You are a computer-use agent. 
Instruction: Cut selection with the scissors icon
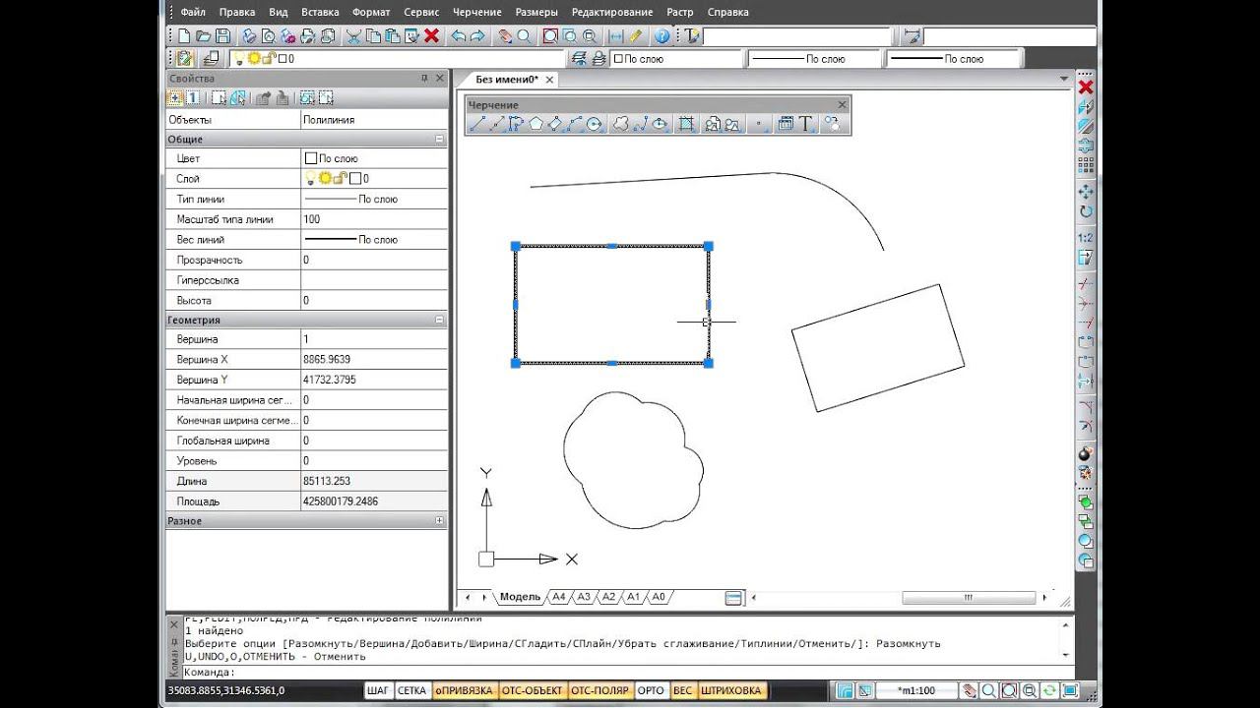(352, 36)
